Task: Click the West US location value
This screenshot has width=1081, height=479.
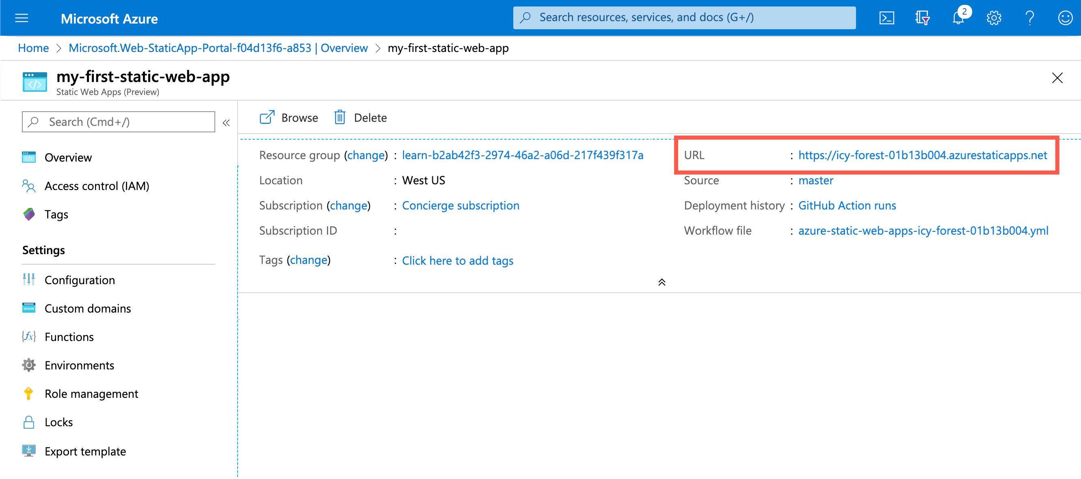Action: coord(424,180)
